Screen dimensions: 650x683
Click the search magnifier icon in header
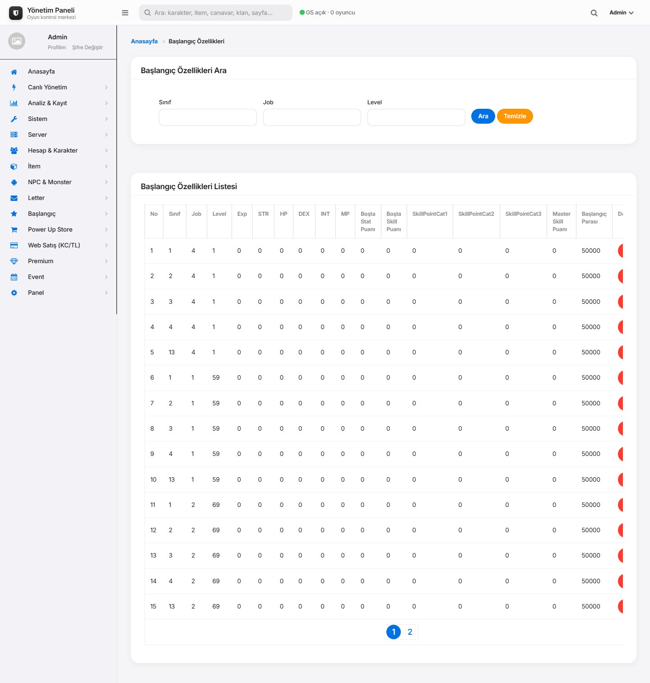tap(594, 13)
